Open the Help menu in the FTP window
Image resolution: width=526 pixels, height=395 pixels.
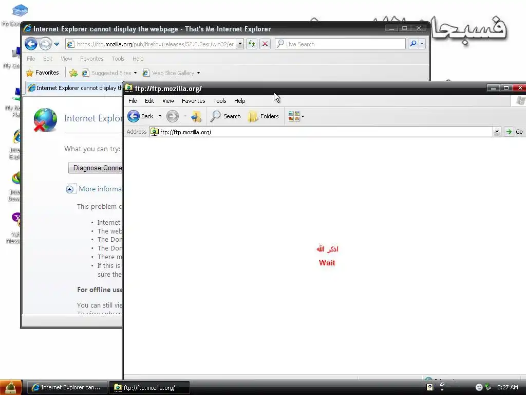[239, 101]
